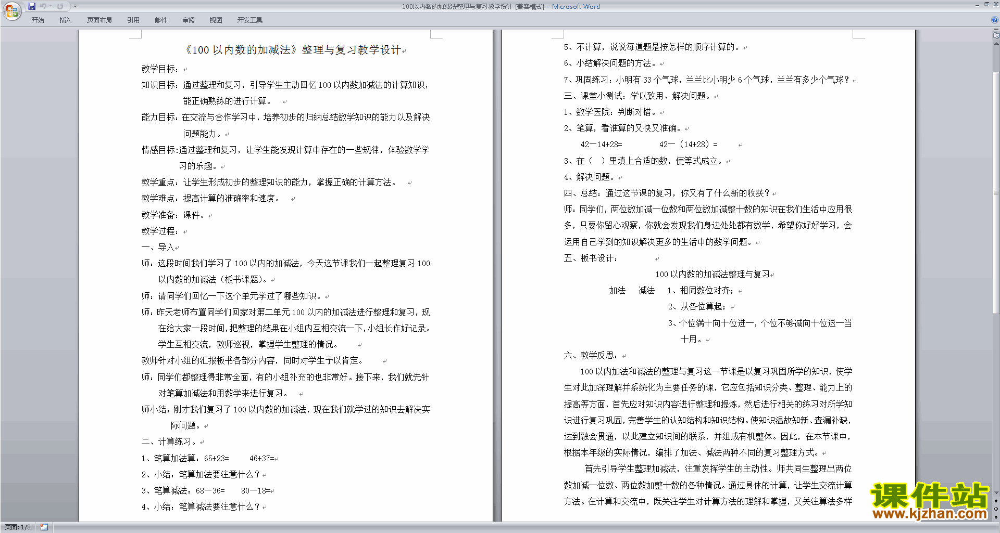
Task: Click the document title 《100以内数的加减法》整理与复习教学设计
Action: pos(293,50)
